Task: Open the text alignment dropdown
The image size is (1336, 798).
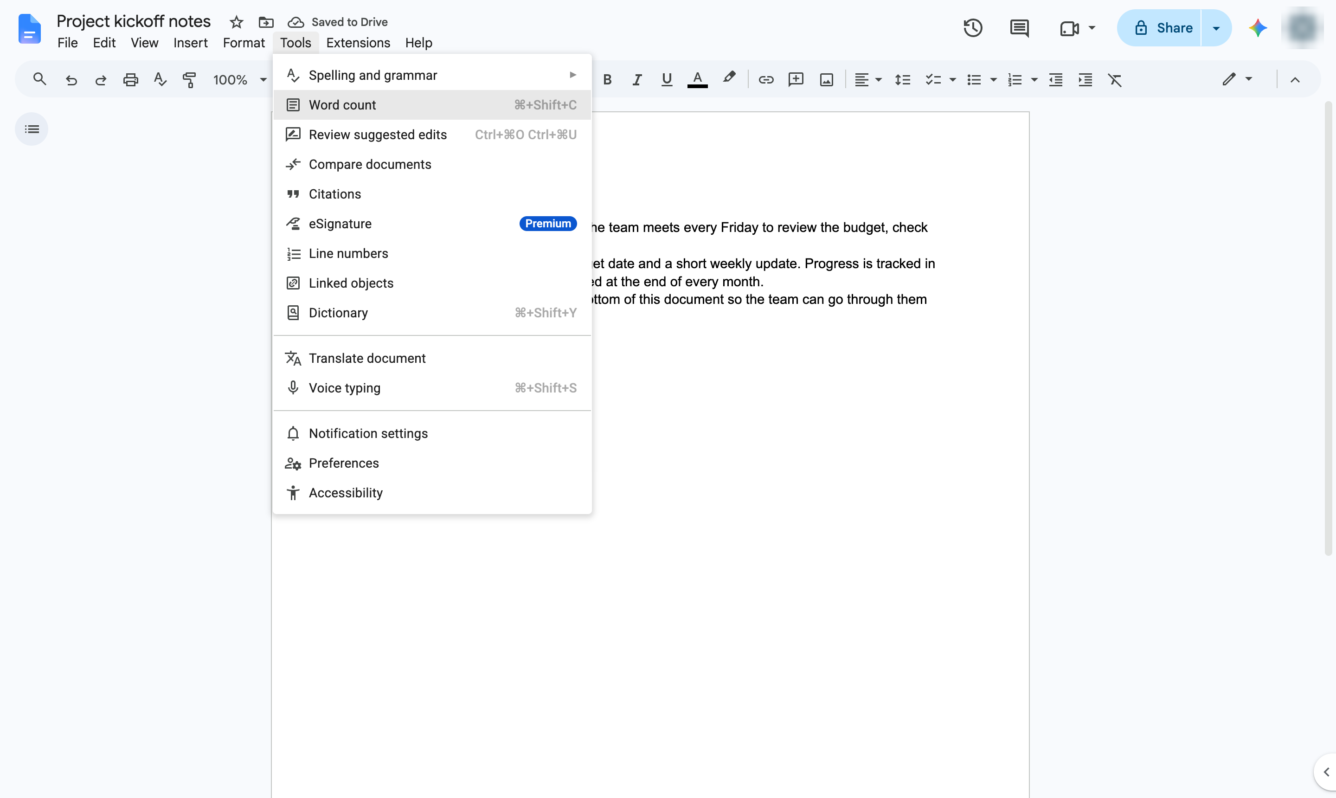Action: point(868,80)
